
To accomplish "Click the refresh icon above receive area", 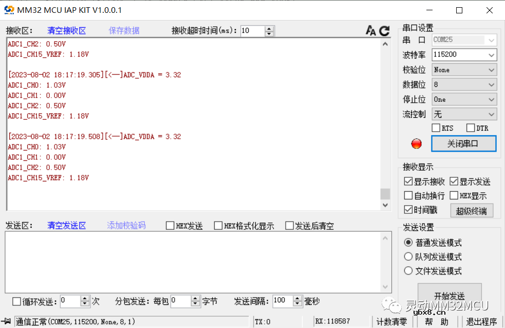I will [384, 31].
